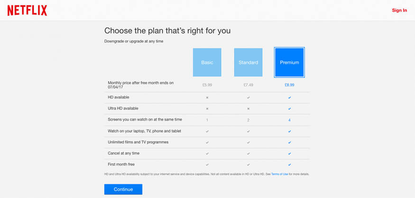Click the Premium HD available checkmark

(289, 98)
